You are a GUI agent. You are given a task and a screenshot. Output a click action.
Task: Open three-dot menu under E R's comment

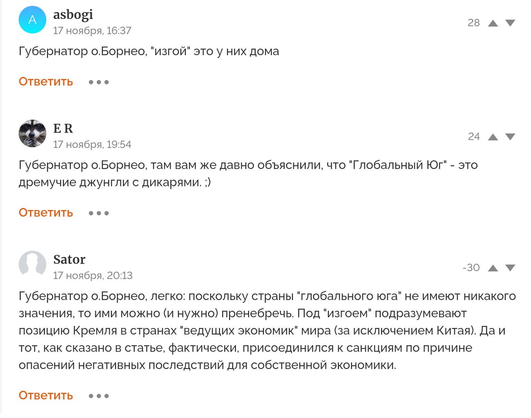tap(99, 213)
